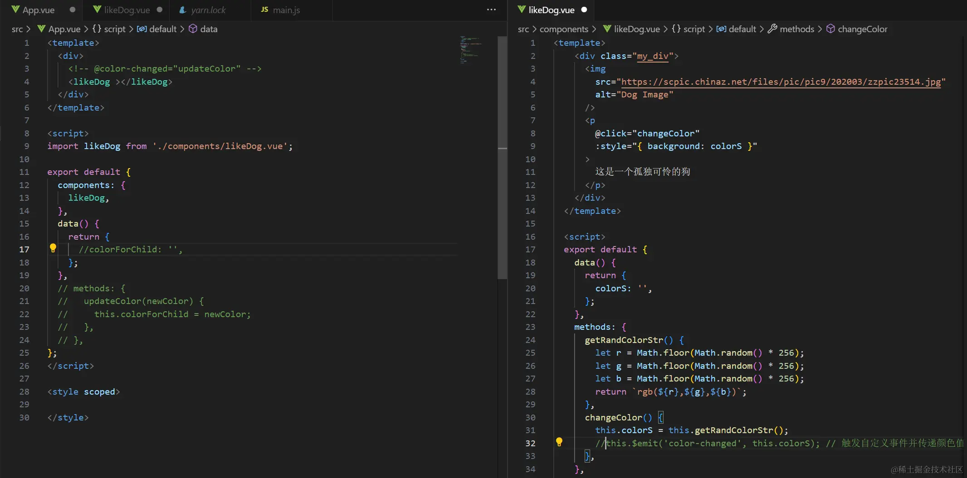This screenshot has height=478, width=967.
Task: Click the Vue icon on the App.vue tab
Action: (x=15, y=10)
